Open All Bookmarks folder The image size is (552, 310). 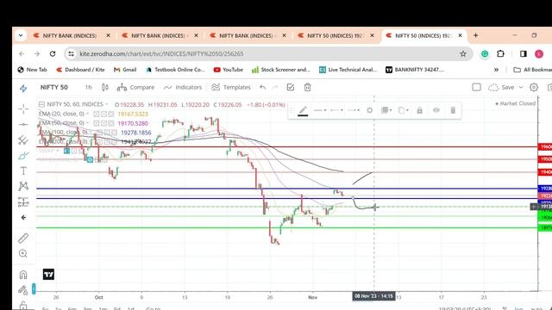coord(533,70)
